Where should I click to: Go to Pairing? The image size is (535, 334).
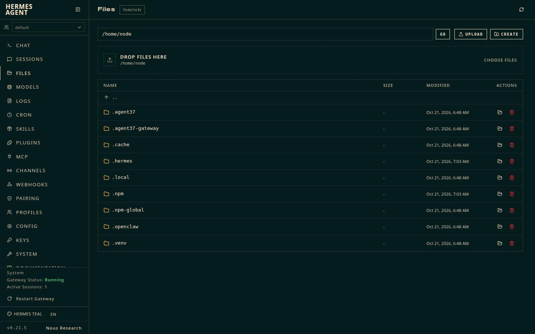(x=45, y=199)
